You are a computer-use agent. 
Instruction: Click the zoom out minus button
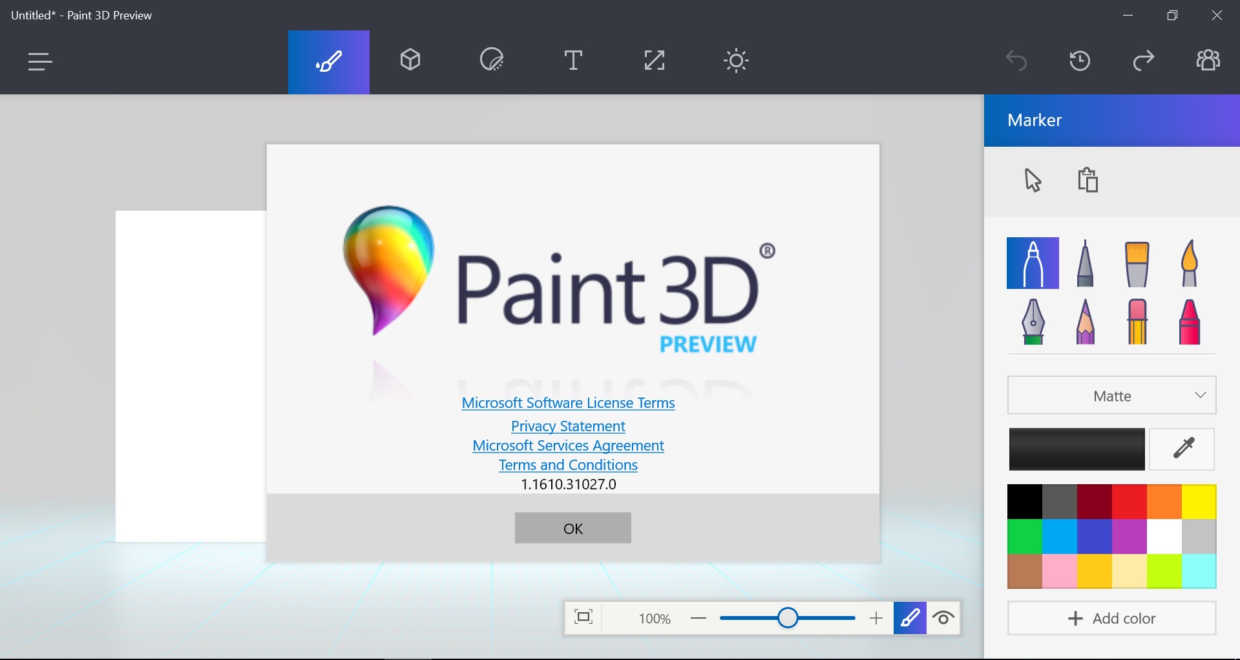699,619
